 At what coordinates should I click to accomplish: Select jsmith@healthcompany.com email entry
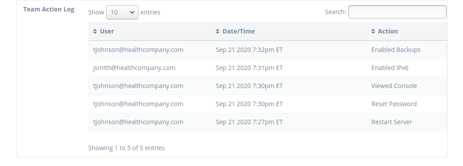coord(134,68)
